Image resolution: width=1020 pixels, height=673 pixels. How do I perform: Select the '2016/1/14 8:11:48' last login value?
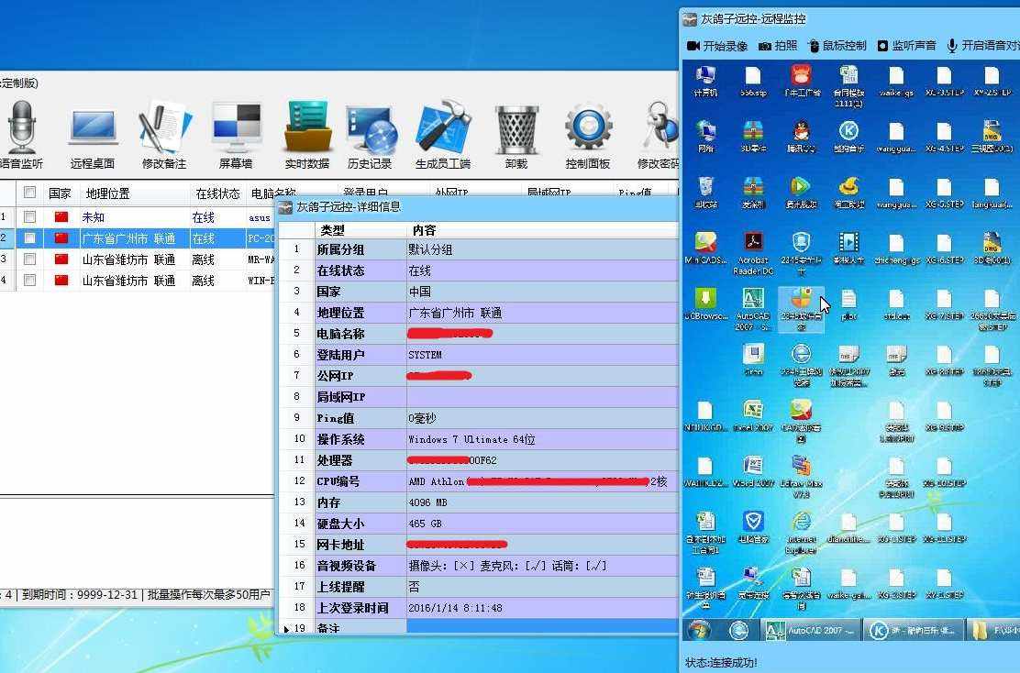455,608
